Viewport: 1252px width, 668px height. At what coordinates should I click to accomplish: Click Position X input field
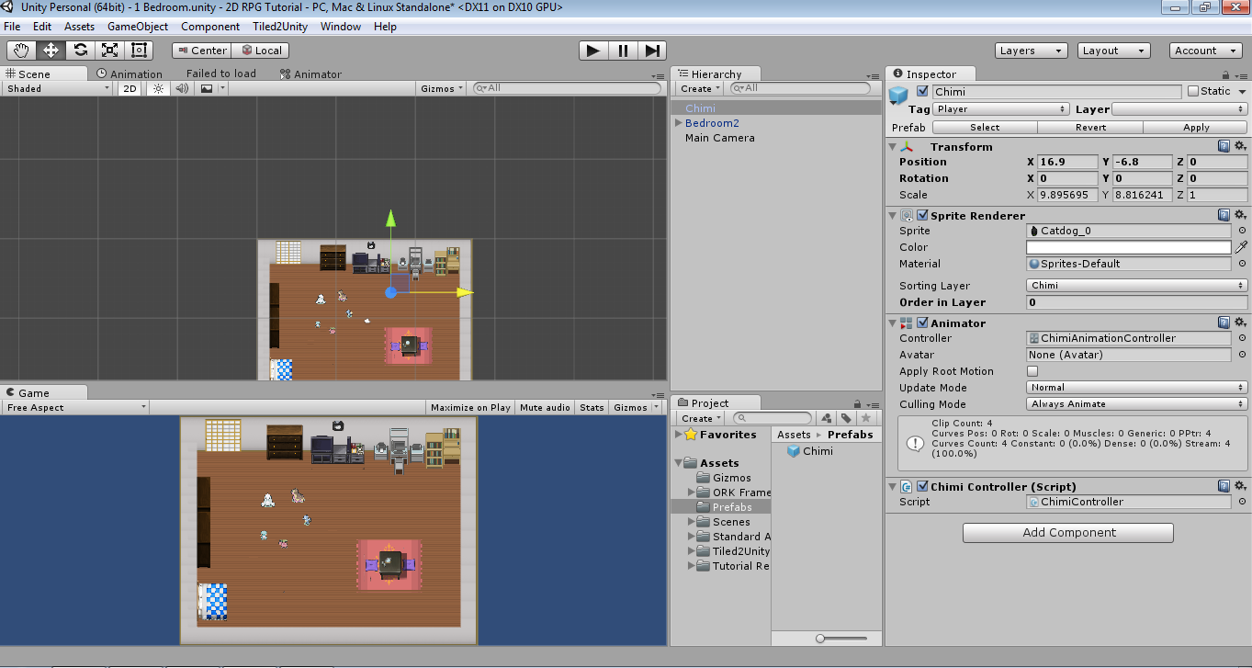click(1067, 162)
